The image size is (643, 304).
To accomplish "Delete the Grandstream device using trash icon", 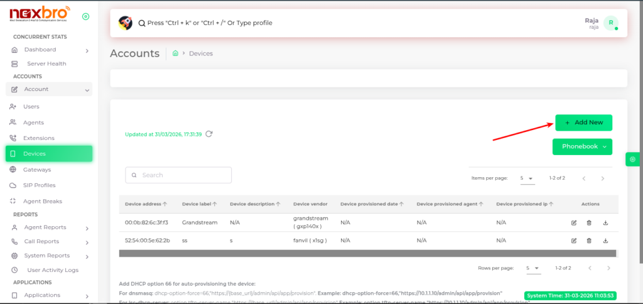I will coord(589,222).
